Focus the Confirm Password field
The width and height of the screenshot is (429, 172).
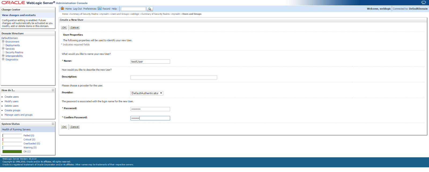150,118
